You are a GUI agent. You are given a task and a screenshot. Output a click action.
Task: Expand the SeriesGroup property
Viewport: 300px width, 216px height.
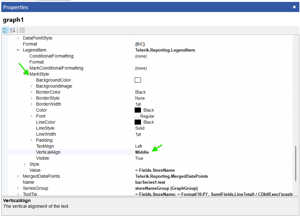pyautogui.click(x=18, y=188)
